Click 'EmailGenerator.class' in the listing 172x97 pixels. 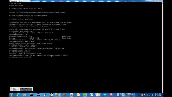click(17, 40)
